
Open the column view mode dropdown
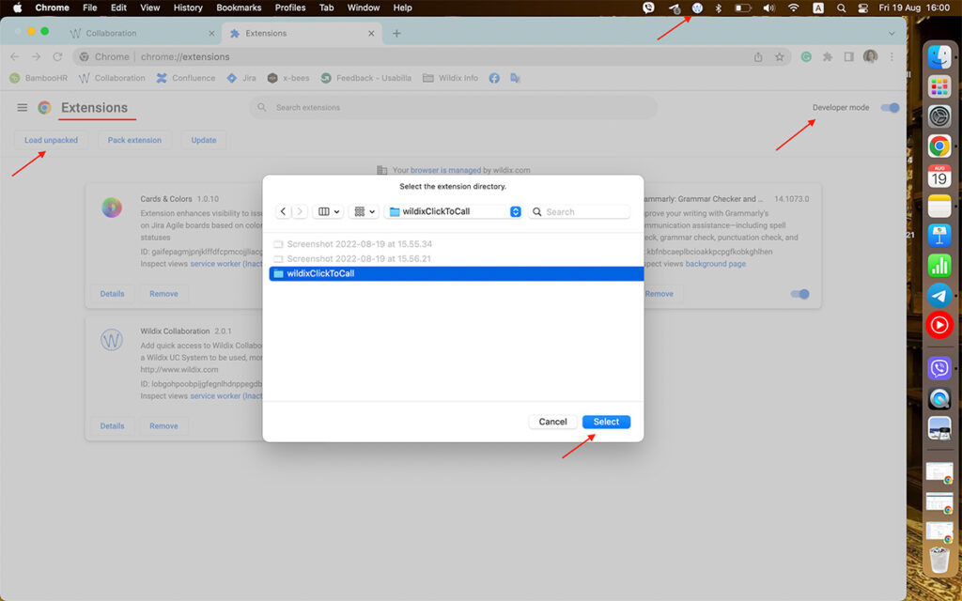coord(329,211)
